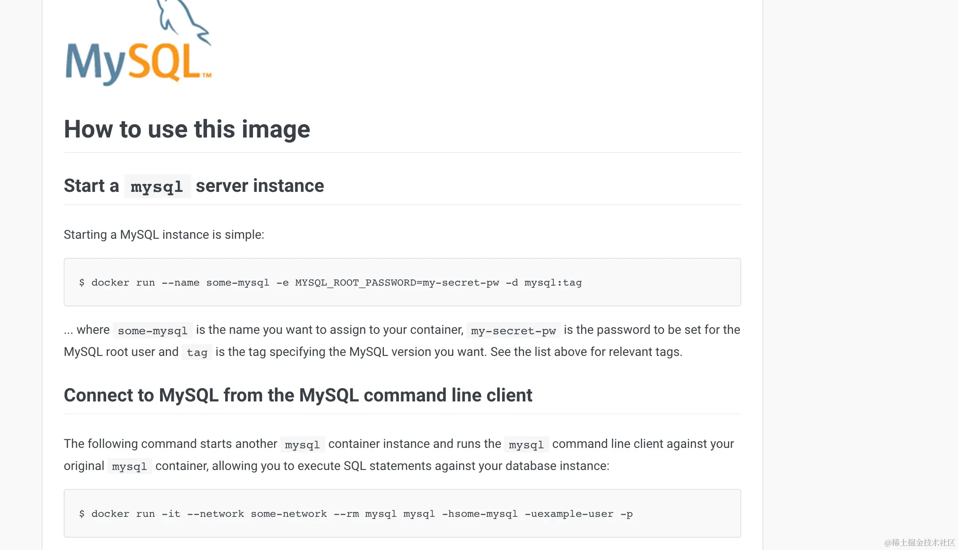
Task: Click 'Connect to MySQL from the MySQL command line client' heading
Action: [298, 395]
